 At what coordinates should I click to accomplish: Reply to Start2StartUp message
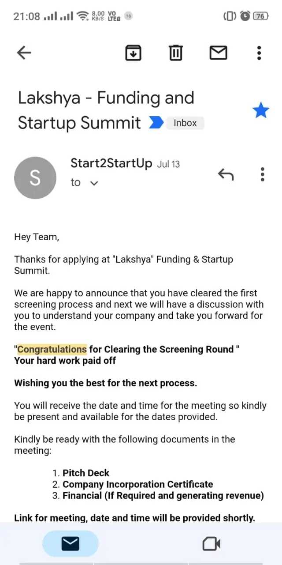[x=226, y=175]
